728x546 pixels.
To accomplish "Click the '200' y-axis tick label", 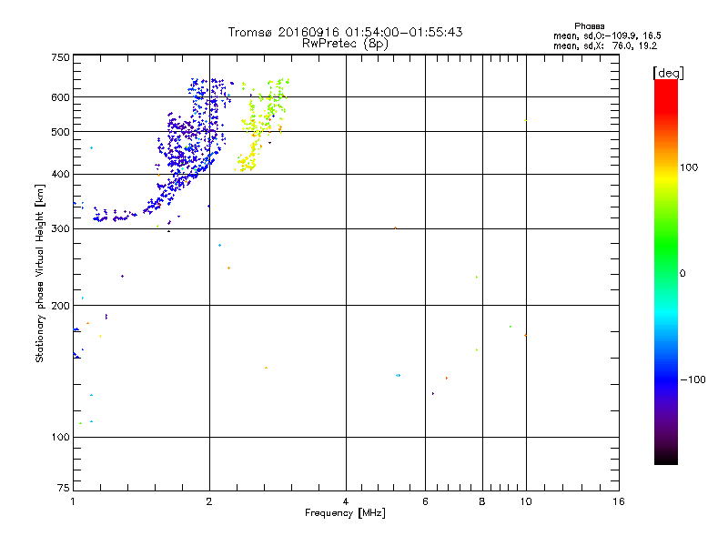I will tap(60, 306).
